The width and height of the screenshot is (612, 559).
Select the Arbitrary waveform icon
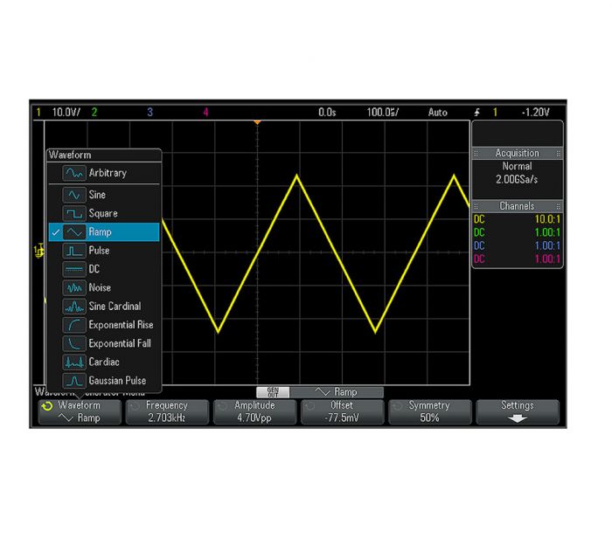coord(73,173)
